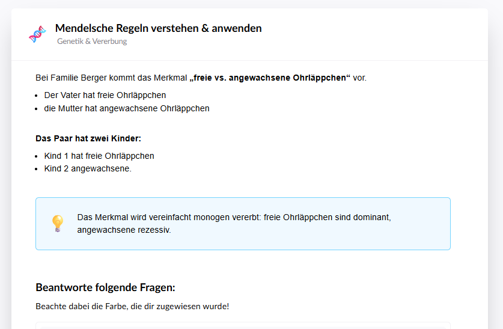Click the line 'Der Vater hat freie Ohrläppchen'
Image resolution: width=503 pixels, height=329 pixels.
pyautogui.click(x=105, y=95)
